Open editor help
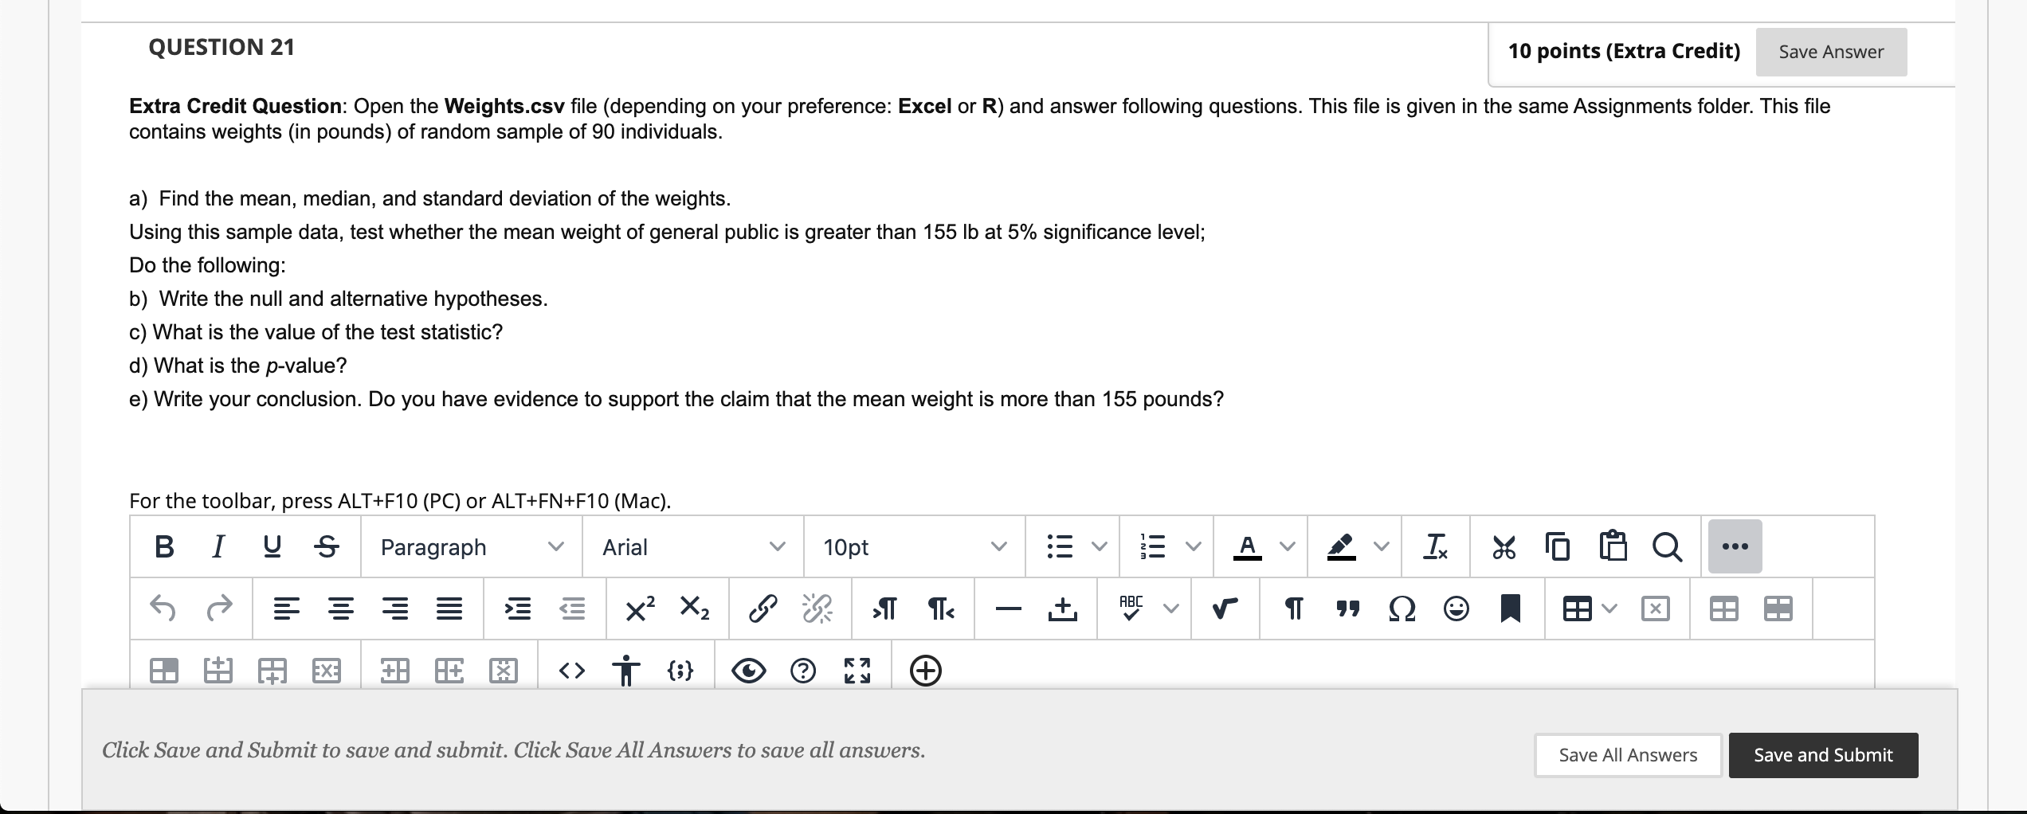2027x814 pixels. [x=803, y=671]
